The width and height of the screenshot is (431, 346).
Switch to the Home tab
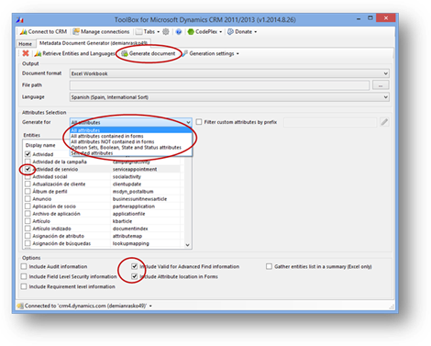point(25,44)
